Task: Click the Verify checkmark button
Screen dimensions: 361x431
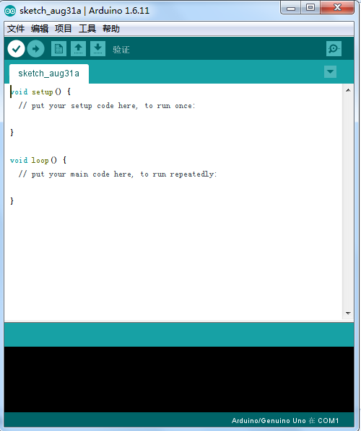Action: [17, 49]
